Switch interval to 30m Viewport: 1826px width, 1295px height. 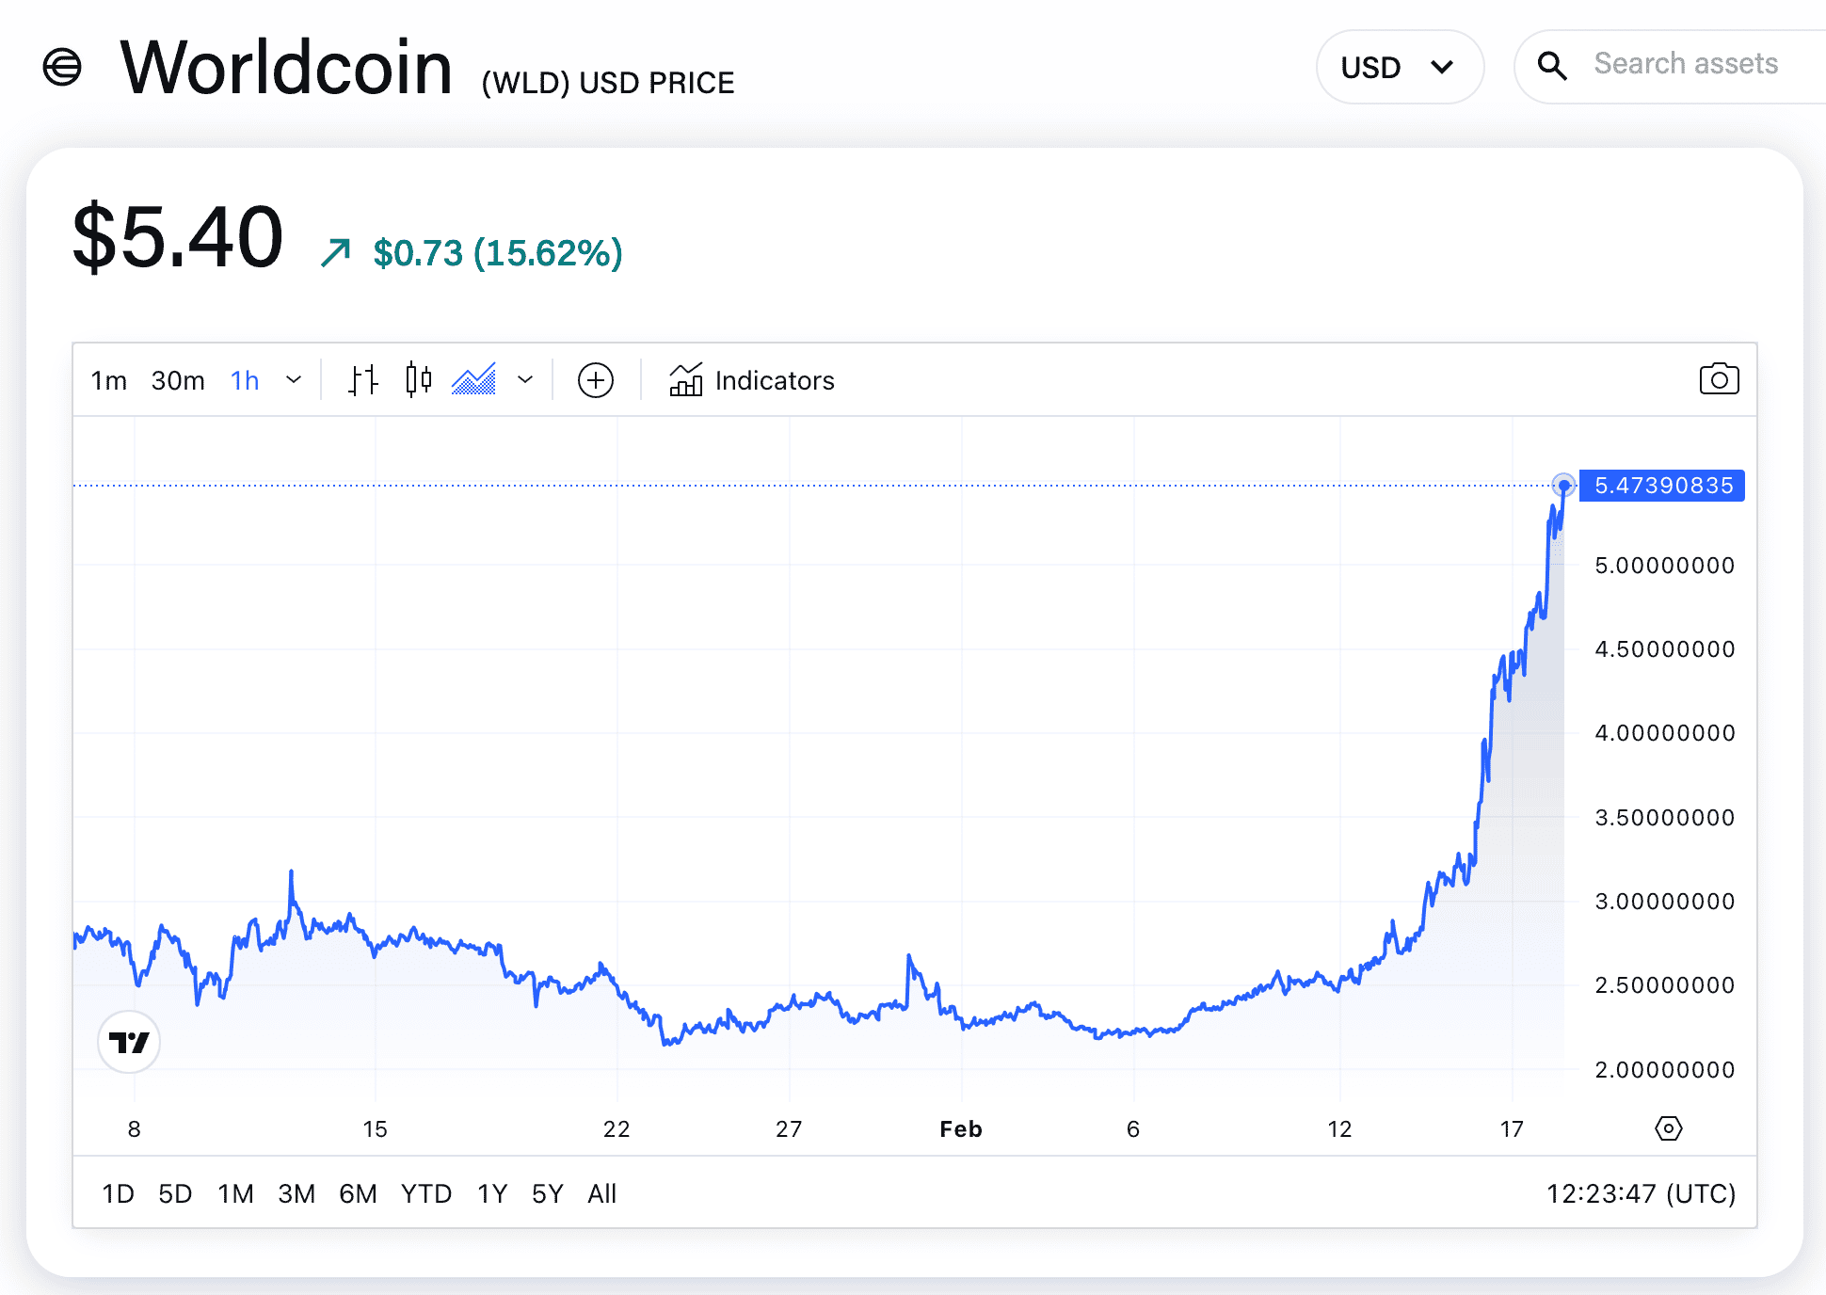click(178, 380)
